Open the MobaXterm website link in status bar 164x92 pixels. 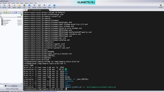[50, 91]
